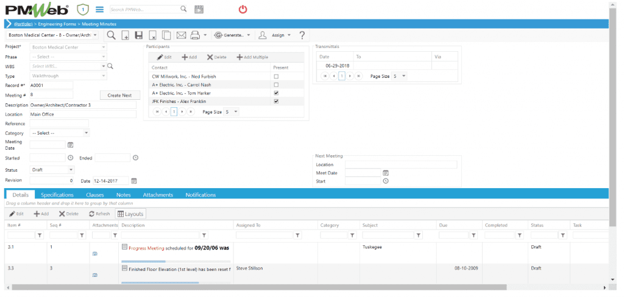Click the Status column filter icon
Viewport: 624px width, 297px height.
click(562, 236)
